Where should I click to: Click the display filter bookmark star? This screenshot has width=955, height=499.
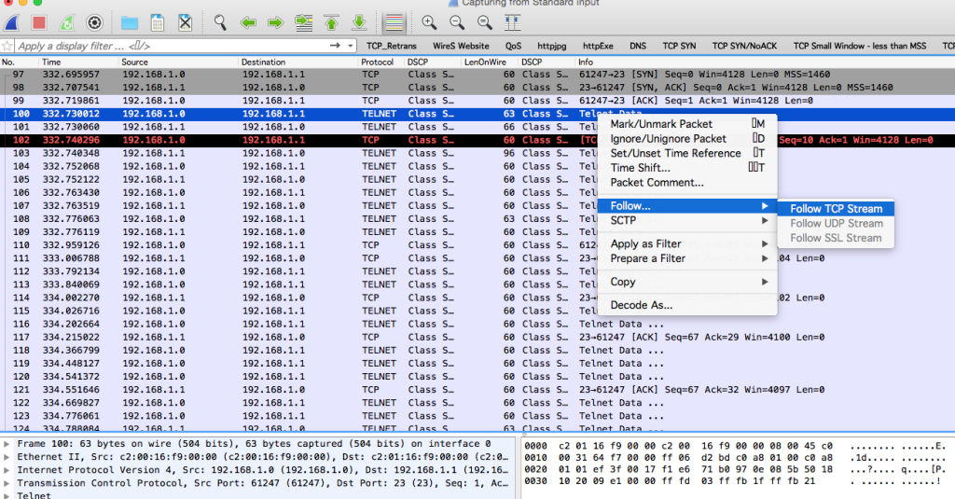tap(7, 47)
